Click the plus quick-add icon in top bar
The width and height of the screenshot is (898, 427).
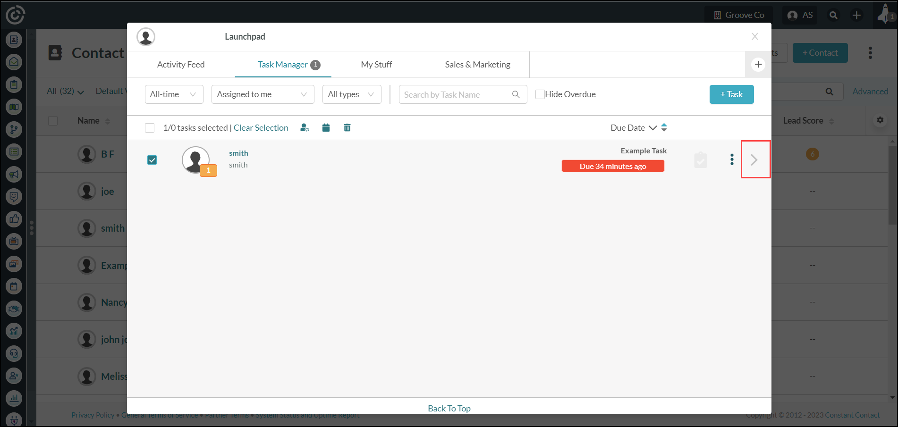(856, 15)
